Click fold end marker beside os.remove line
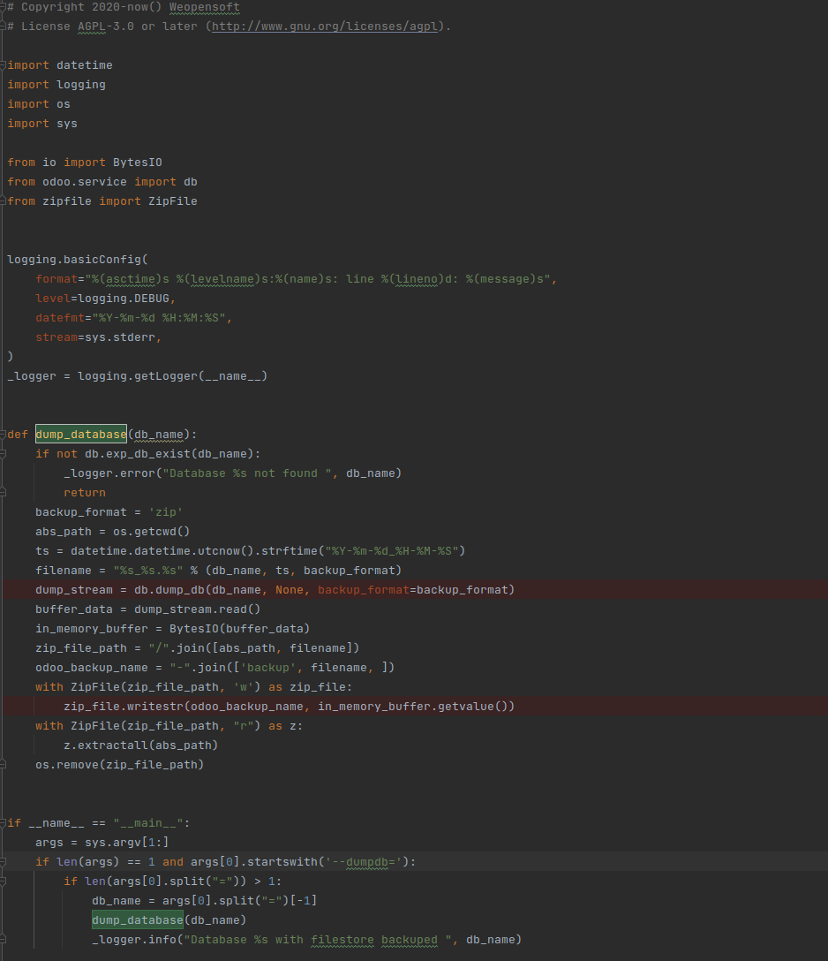The width and height of the screenshot is (828, 961). tap(3, 765)
